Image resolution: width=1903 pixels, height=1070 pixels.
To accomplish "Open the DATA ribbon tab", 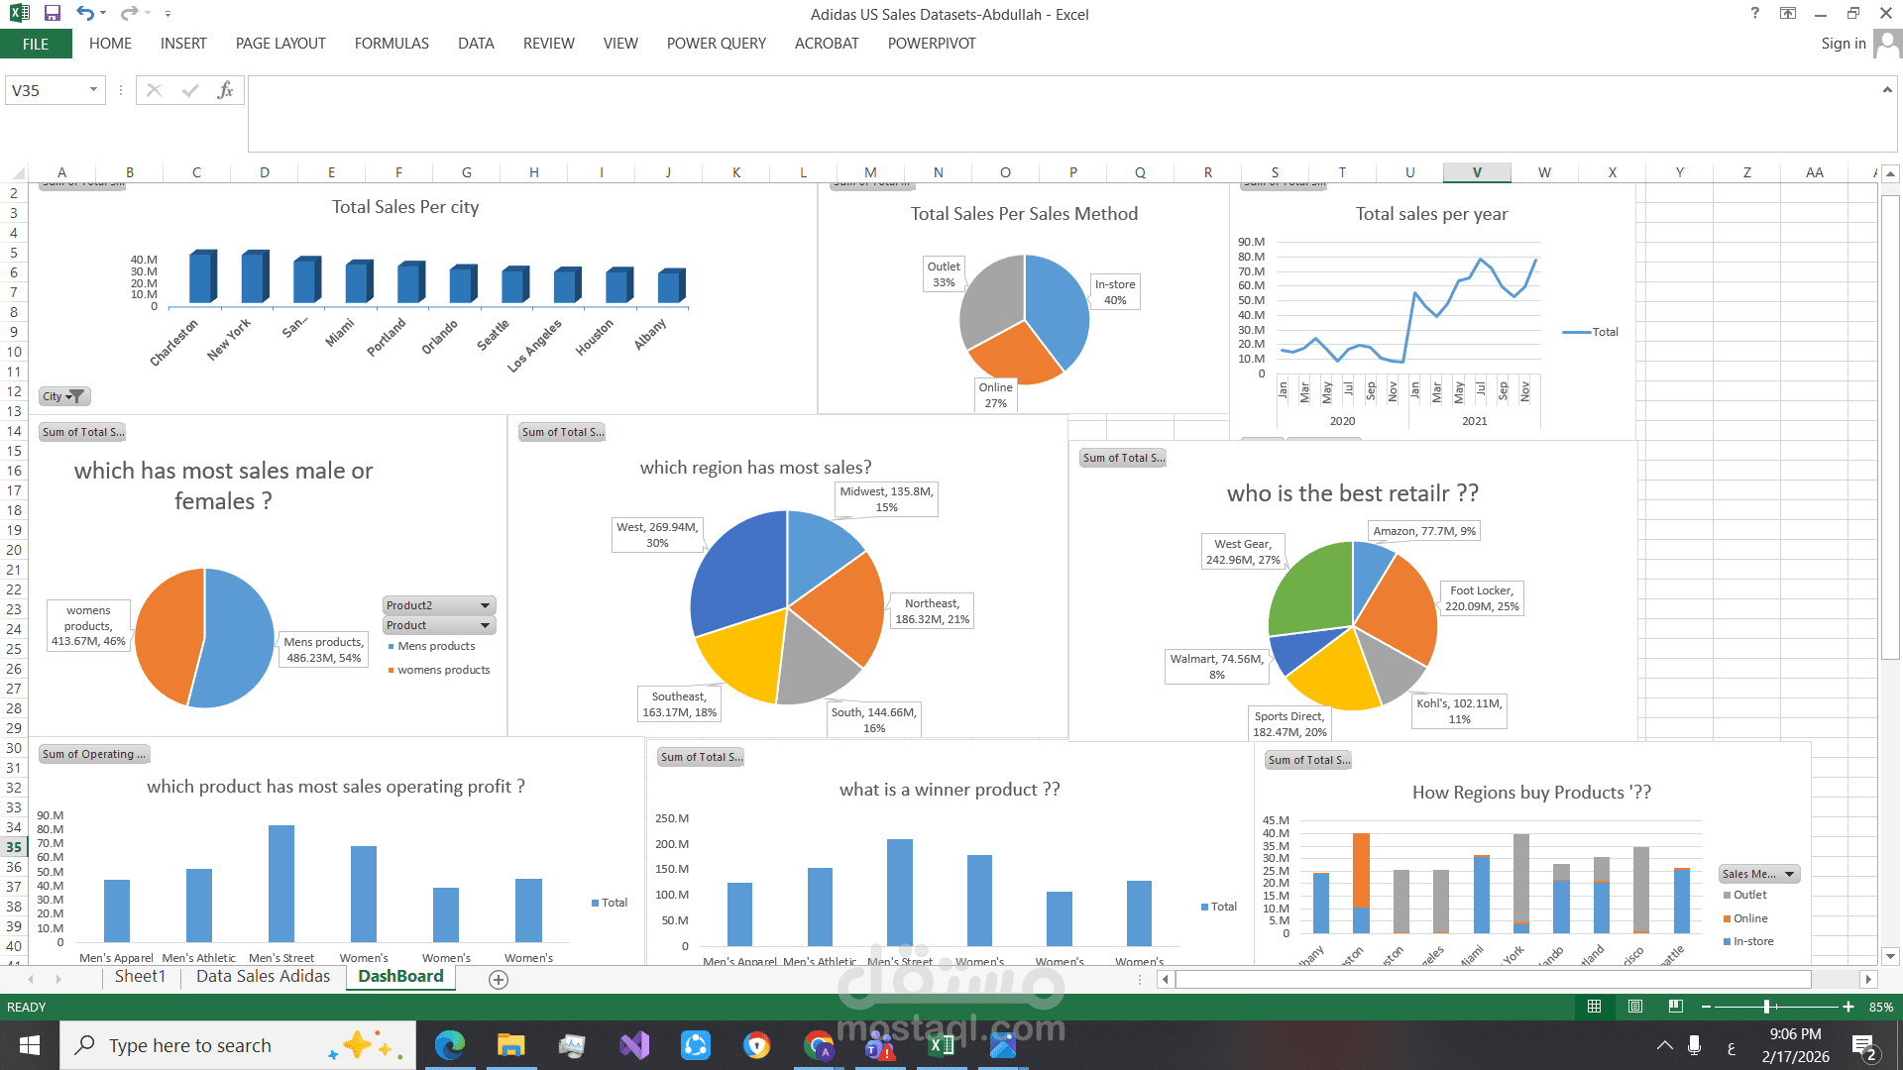I will pyautogui.click(x=476, y=44).
